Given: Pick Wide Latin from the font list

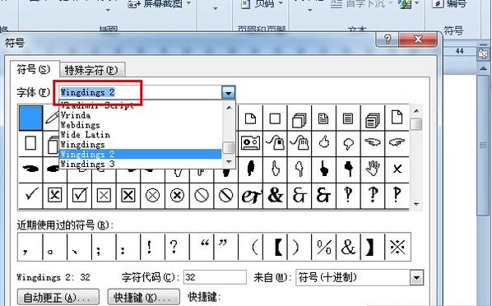Looking at the screenshot, I should coord(140,135).
